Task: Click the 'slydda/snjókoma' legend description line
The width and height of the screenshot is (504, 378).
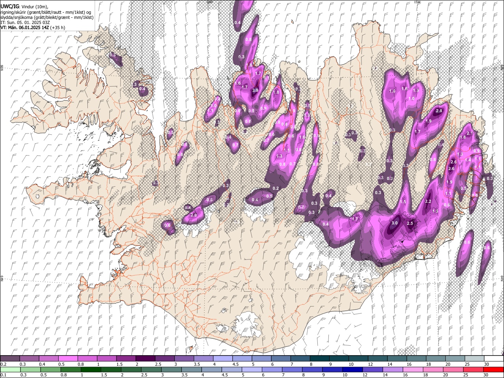Action: point(47,17)
